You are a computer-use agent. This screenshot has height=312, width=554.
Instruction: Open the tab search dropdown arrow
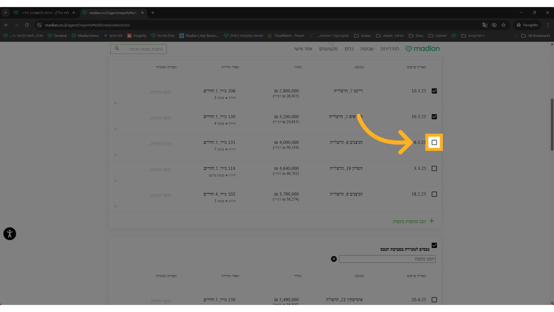pyautogui.click(x=6, y=12)
